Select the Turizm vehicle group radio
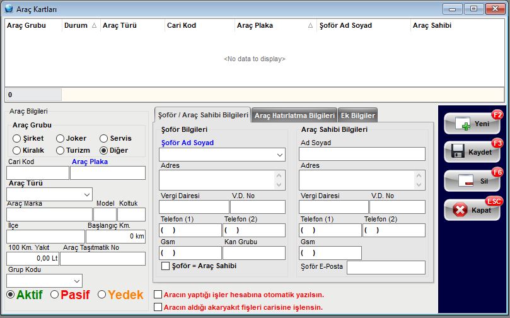 tap(60, 150)
